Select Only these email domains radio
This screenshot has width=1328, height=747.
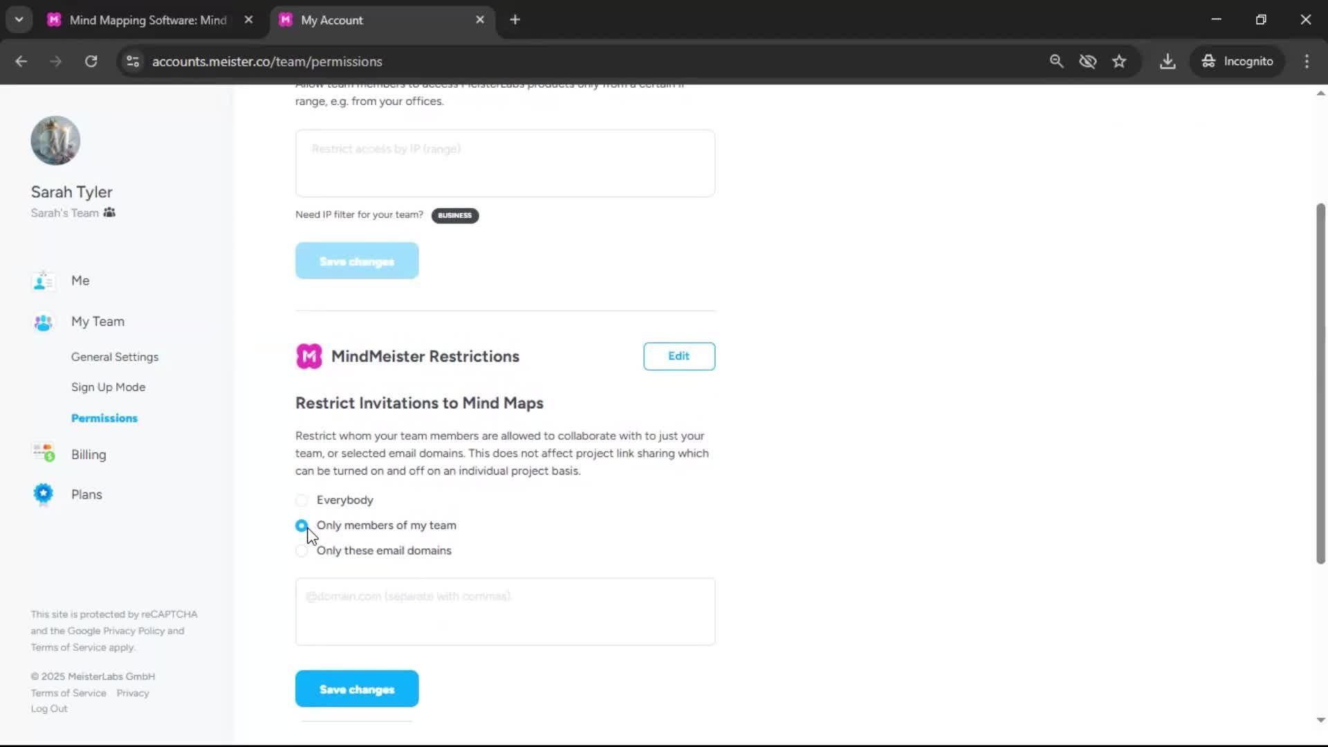pyautogui.click(x=302, y=551)
